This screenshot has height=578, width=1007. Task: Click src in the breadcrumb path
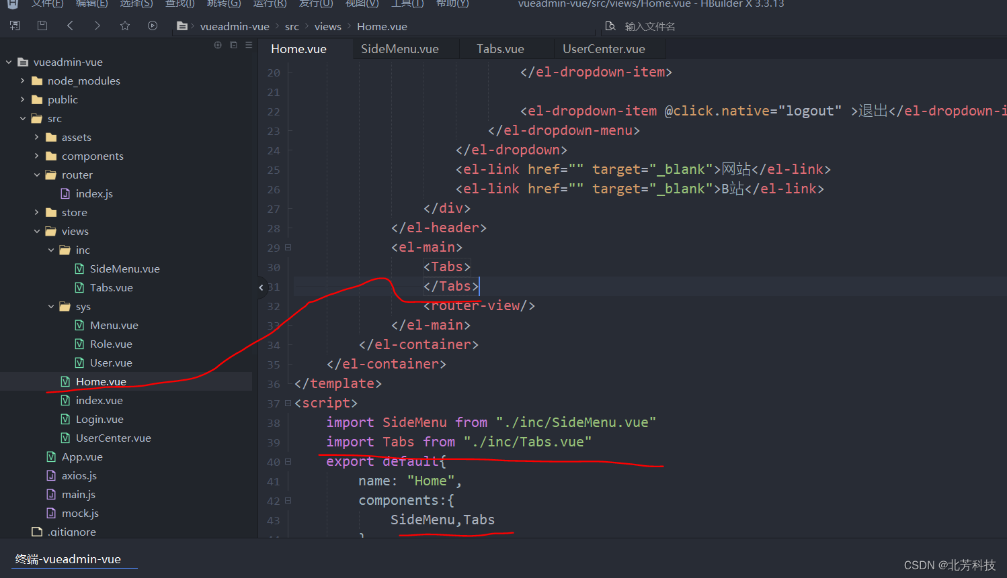tap(292, 26)
